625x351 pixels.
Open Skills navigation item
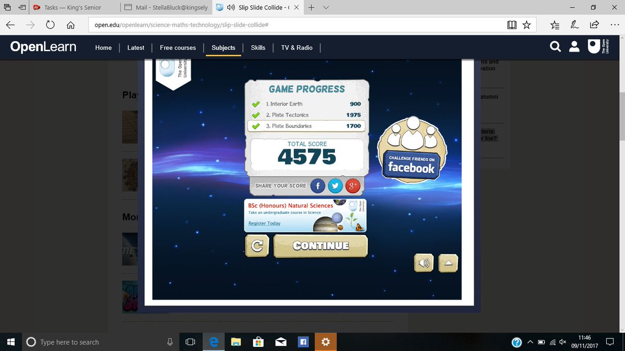click(258, 47)
